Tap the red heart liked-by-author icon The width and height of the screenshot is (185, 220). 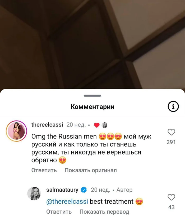[x=96, y=125]
